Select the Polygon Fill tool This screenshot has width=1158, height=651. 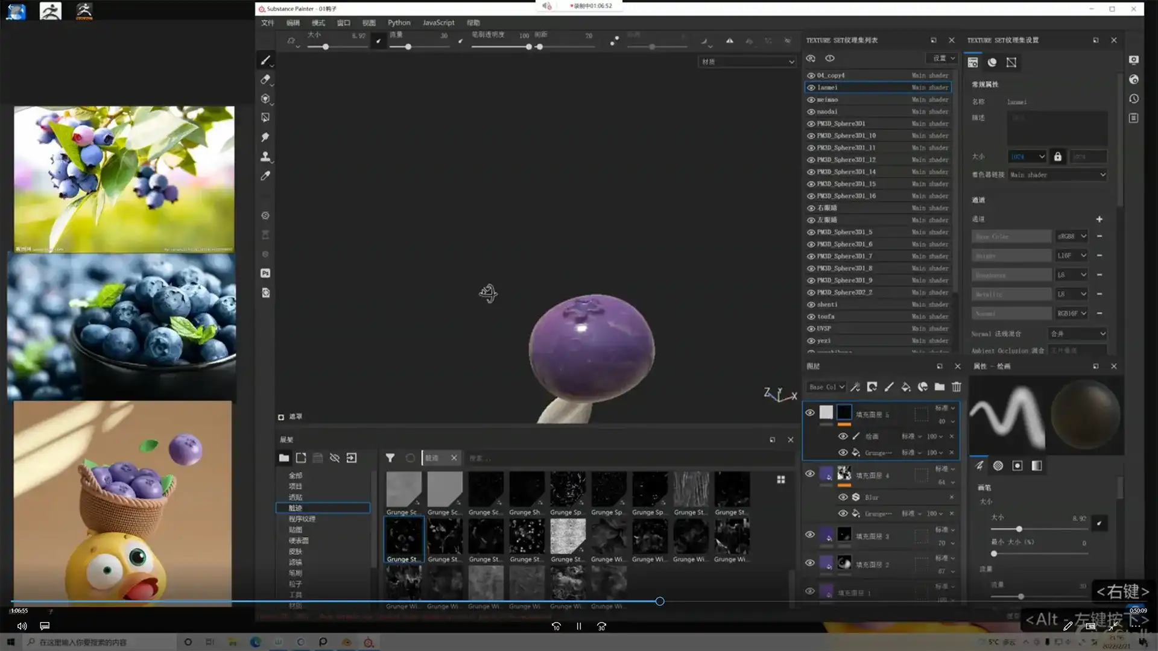click(265, 118)
